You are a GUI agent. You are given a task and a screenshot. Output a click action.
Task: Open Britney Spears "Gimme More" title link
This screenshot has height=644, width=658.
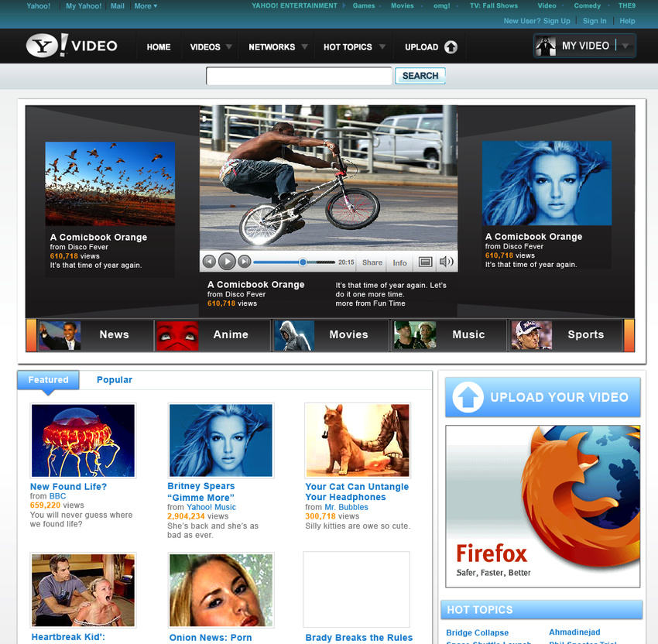[201, 492]
